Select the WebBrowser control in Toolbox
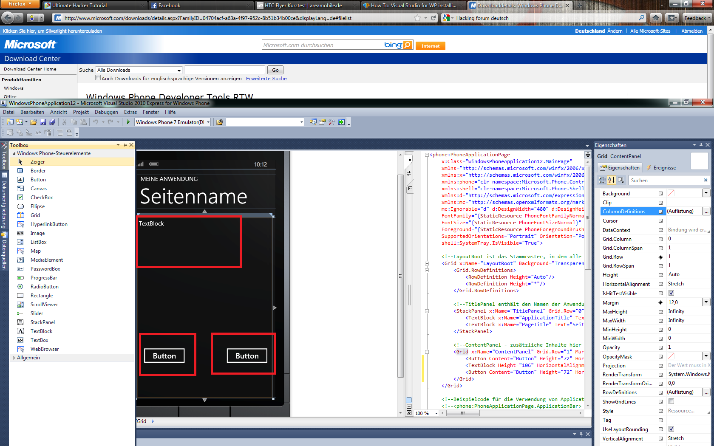 point(71,349)
